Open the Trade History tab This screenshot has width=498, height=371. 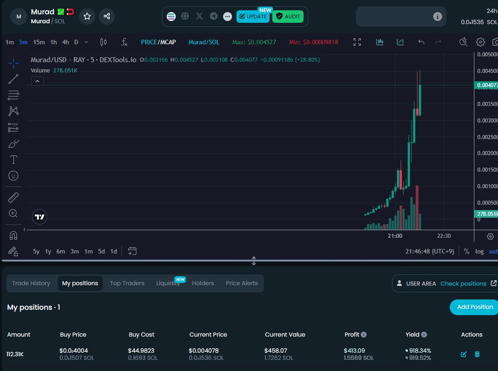(x=31, y=283)
